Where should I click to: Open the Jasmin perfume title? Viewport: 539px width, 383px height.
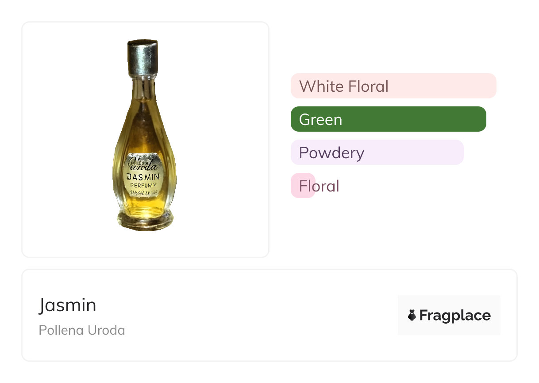(x=67, y=305)
